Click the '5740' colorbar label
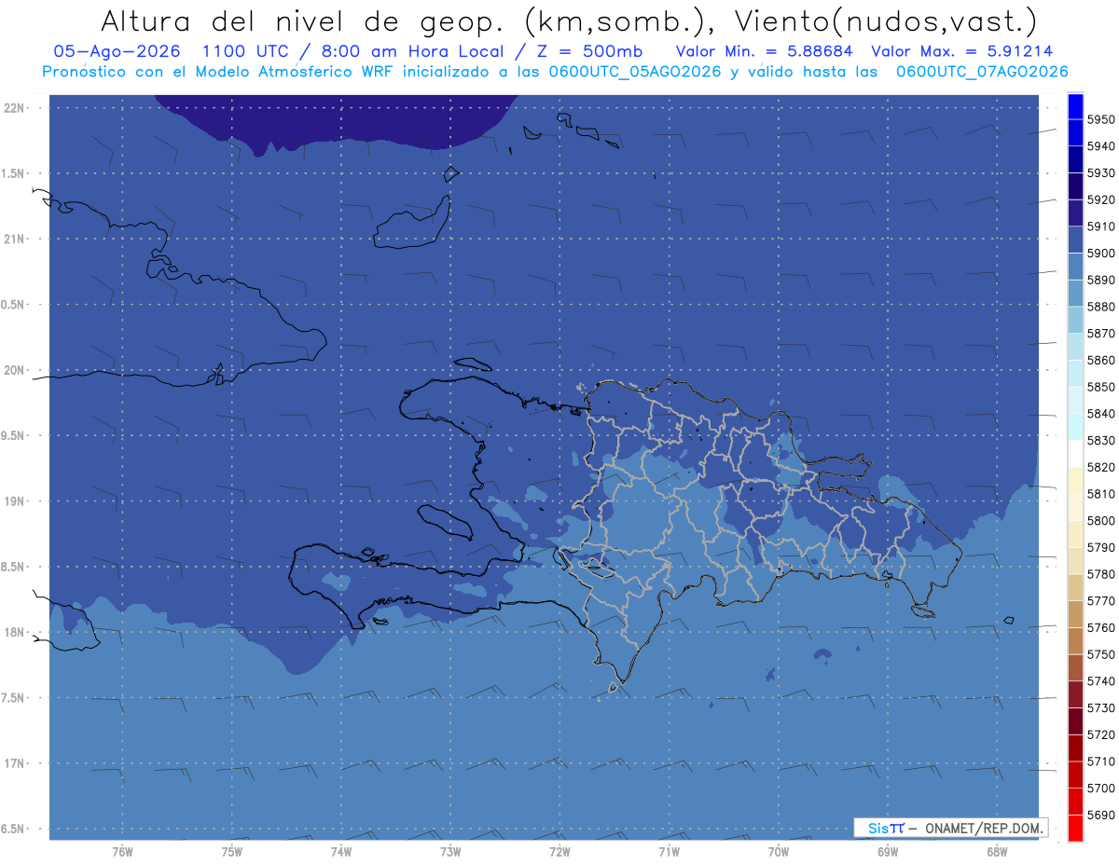The width and height of the screenshot is (1119, 864). (1101, 681)
